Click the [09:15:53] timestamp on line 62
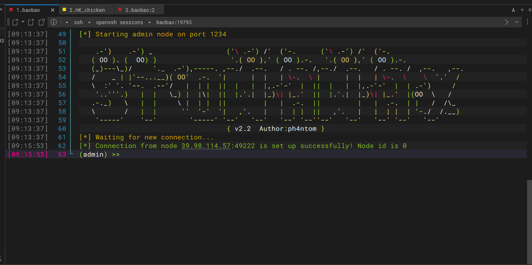Viewport: 532px width, 265px height. coord(28,146)
